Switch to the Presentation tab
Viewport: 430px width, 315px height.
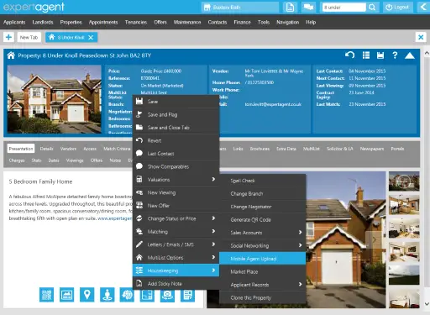click(21, 149)
